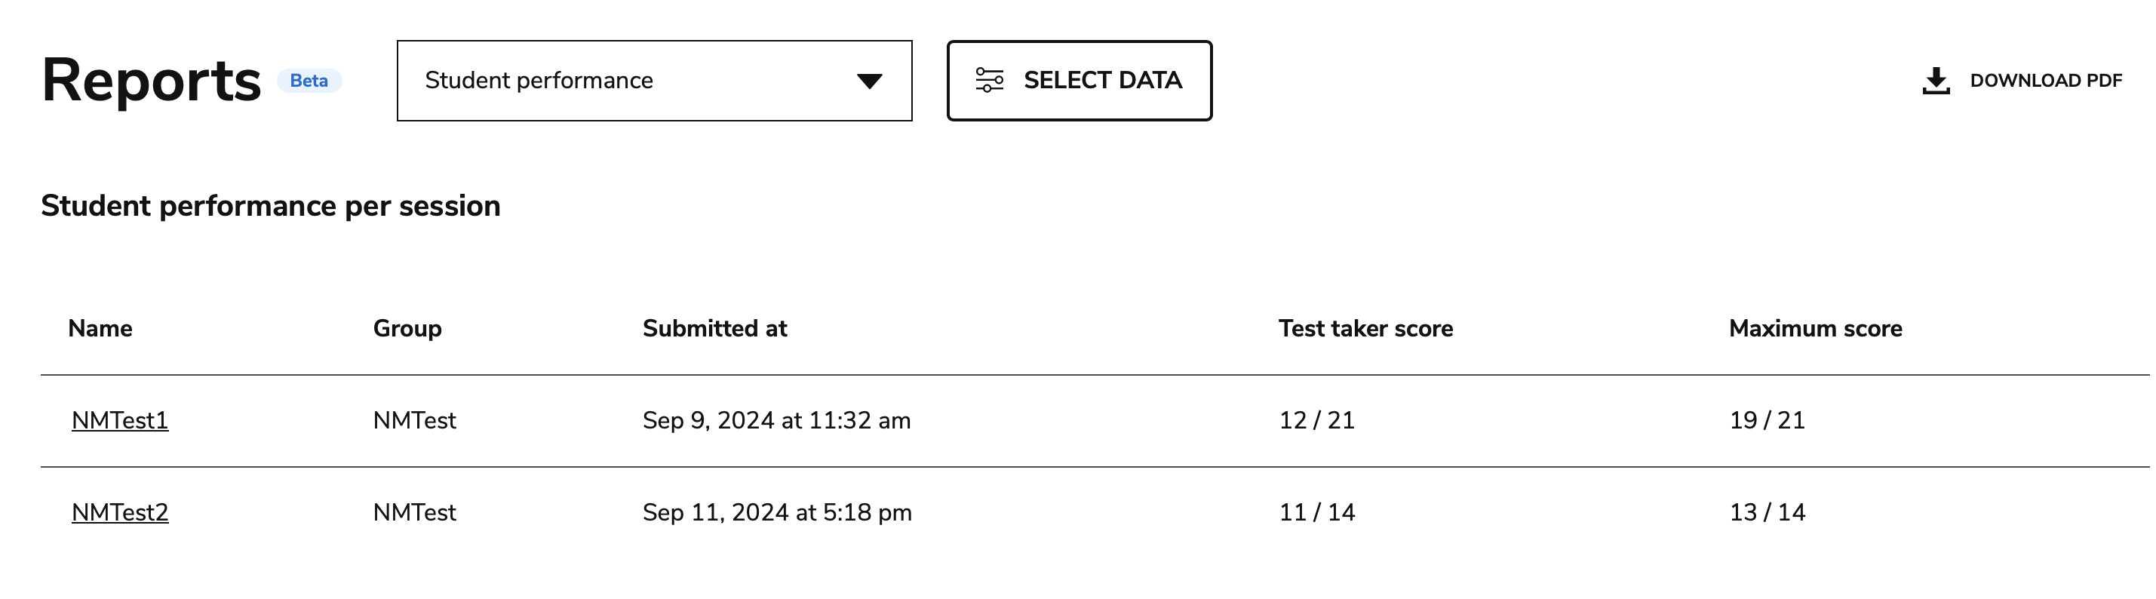Open the NMTest1 session report
Screen dimensions: 2156x599
pos(120,421)
